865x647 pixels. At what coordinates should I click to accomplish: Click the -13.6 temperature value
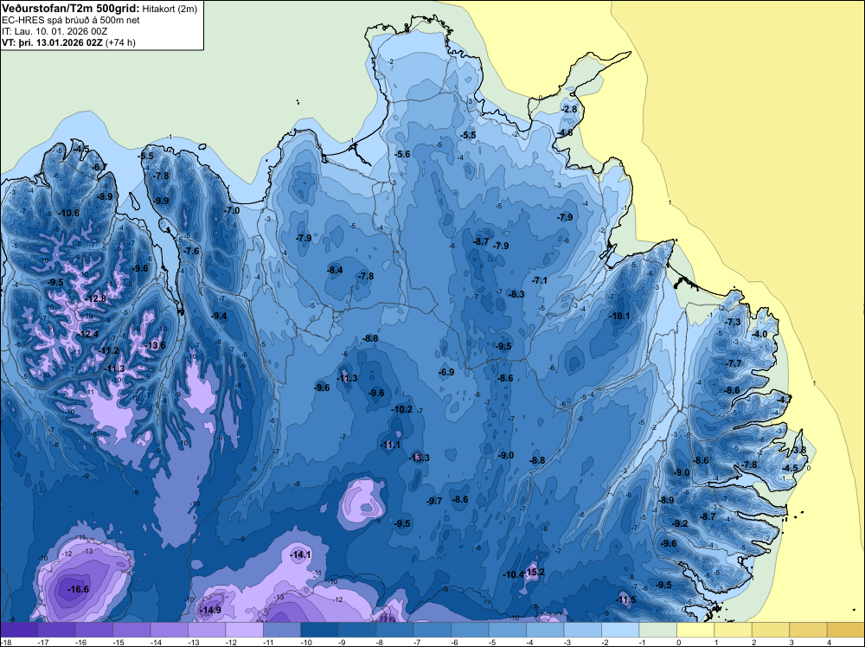[155, 345]
